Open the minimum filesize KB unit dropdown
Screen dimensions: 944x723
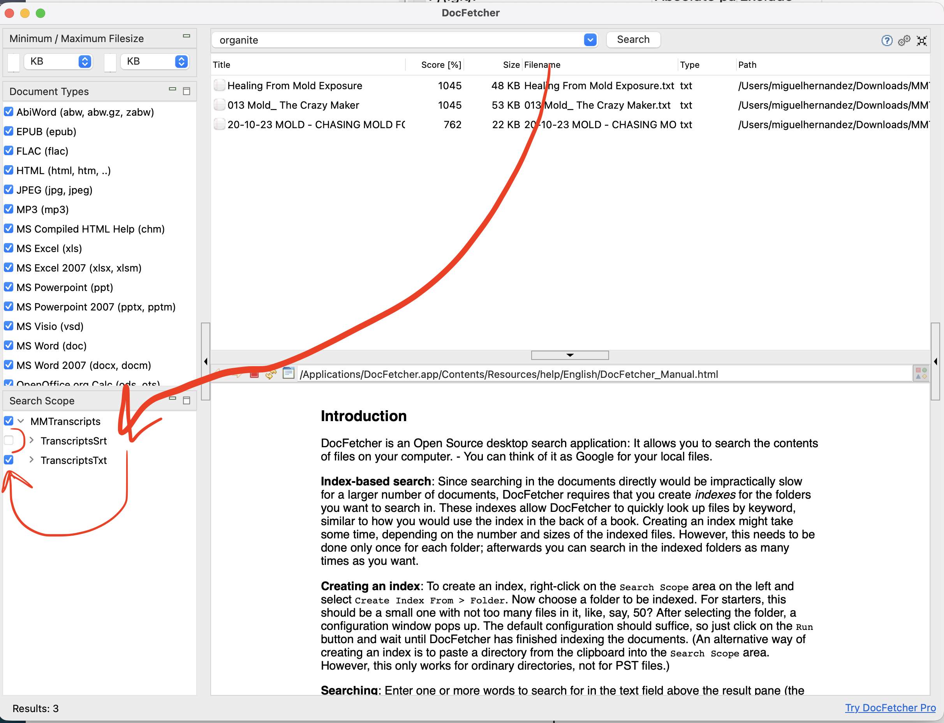click(58, 61)
